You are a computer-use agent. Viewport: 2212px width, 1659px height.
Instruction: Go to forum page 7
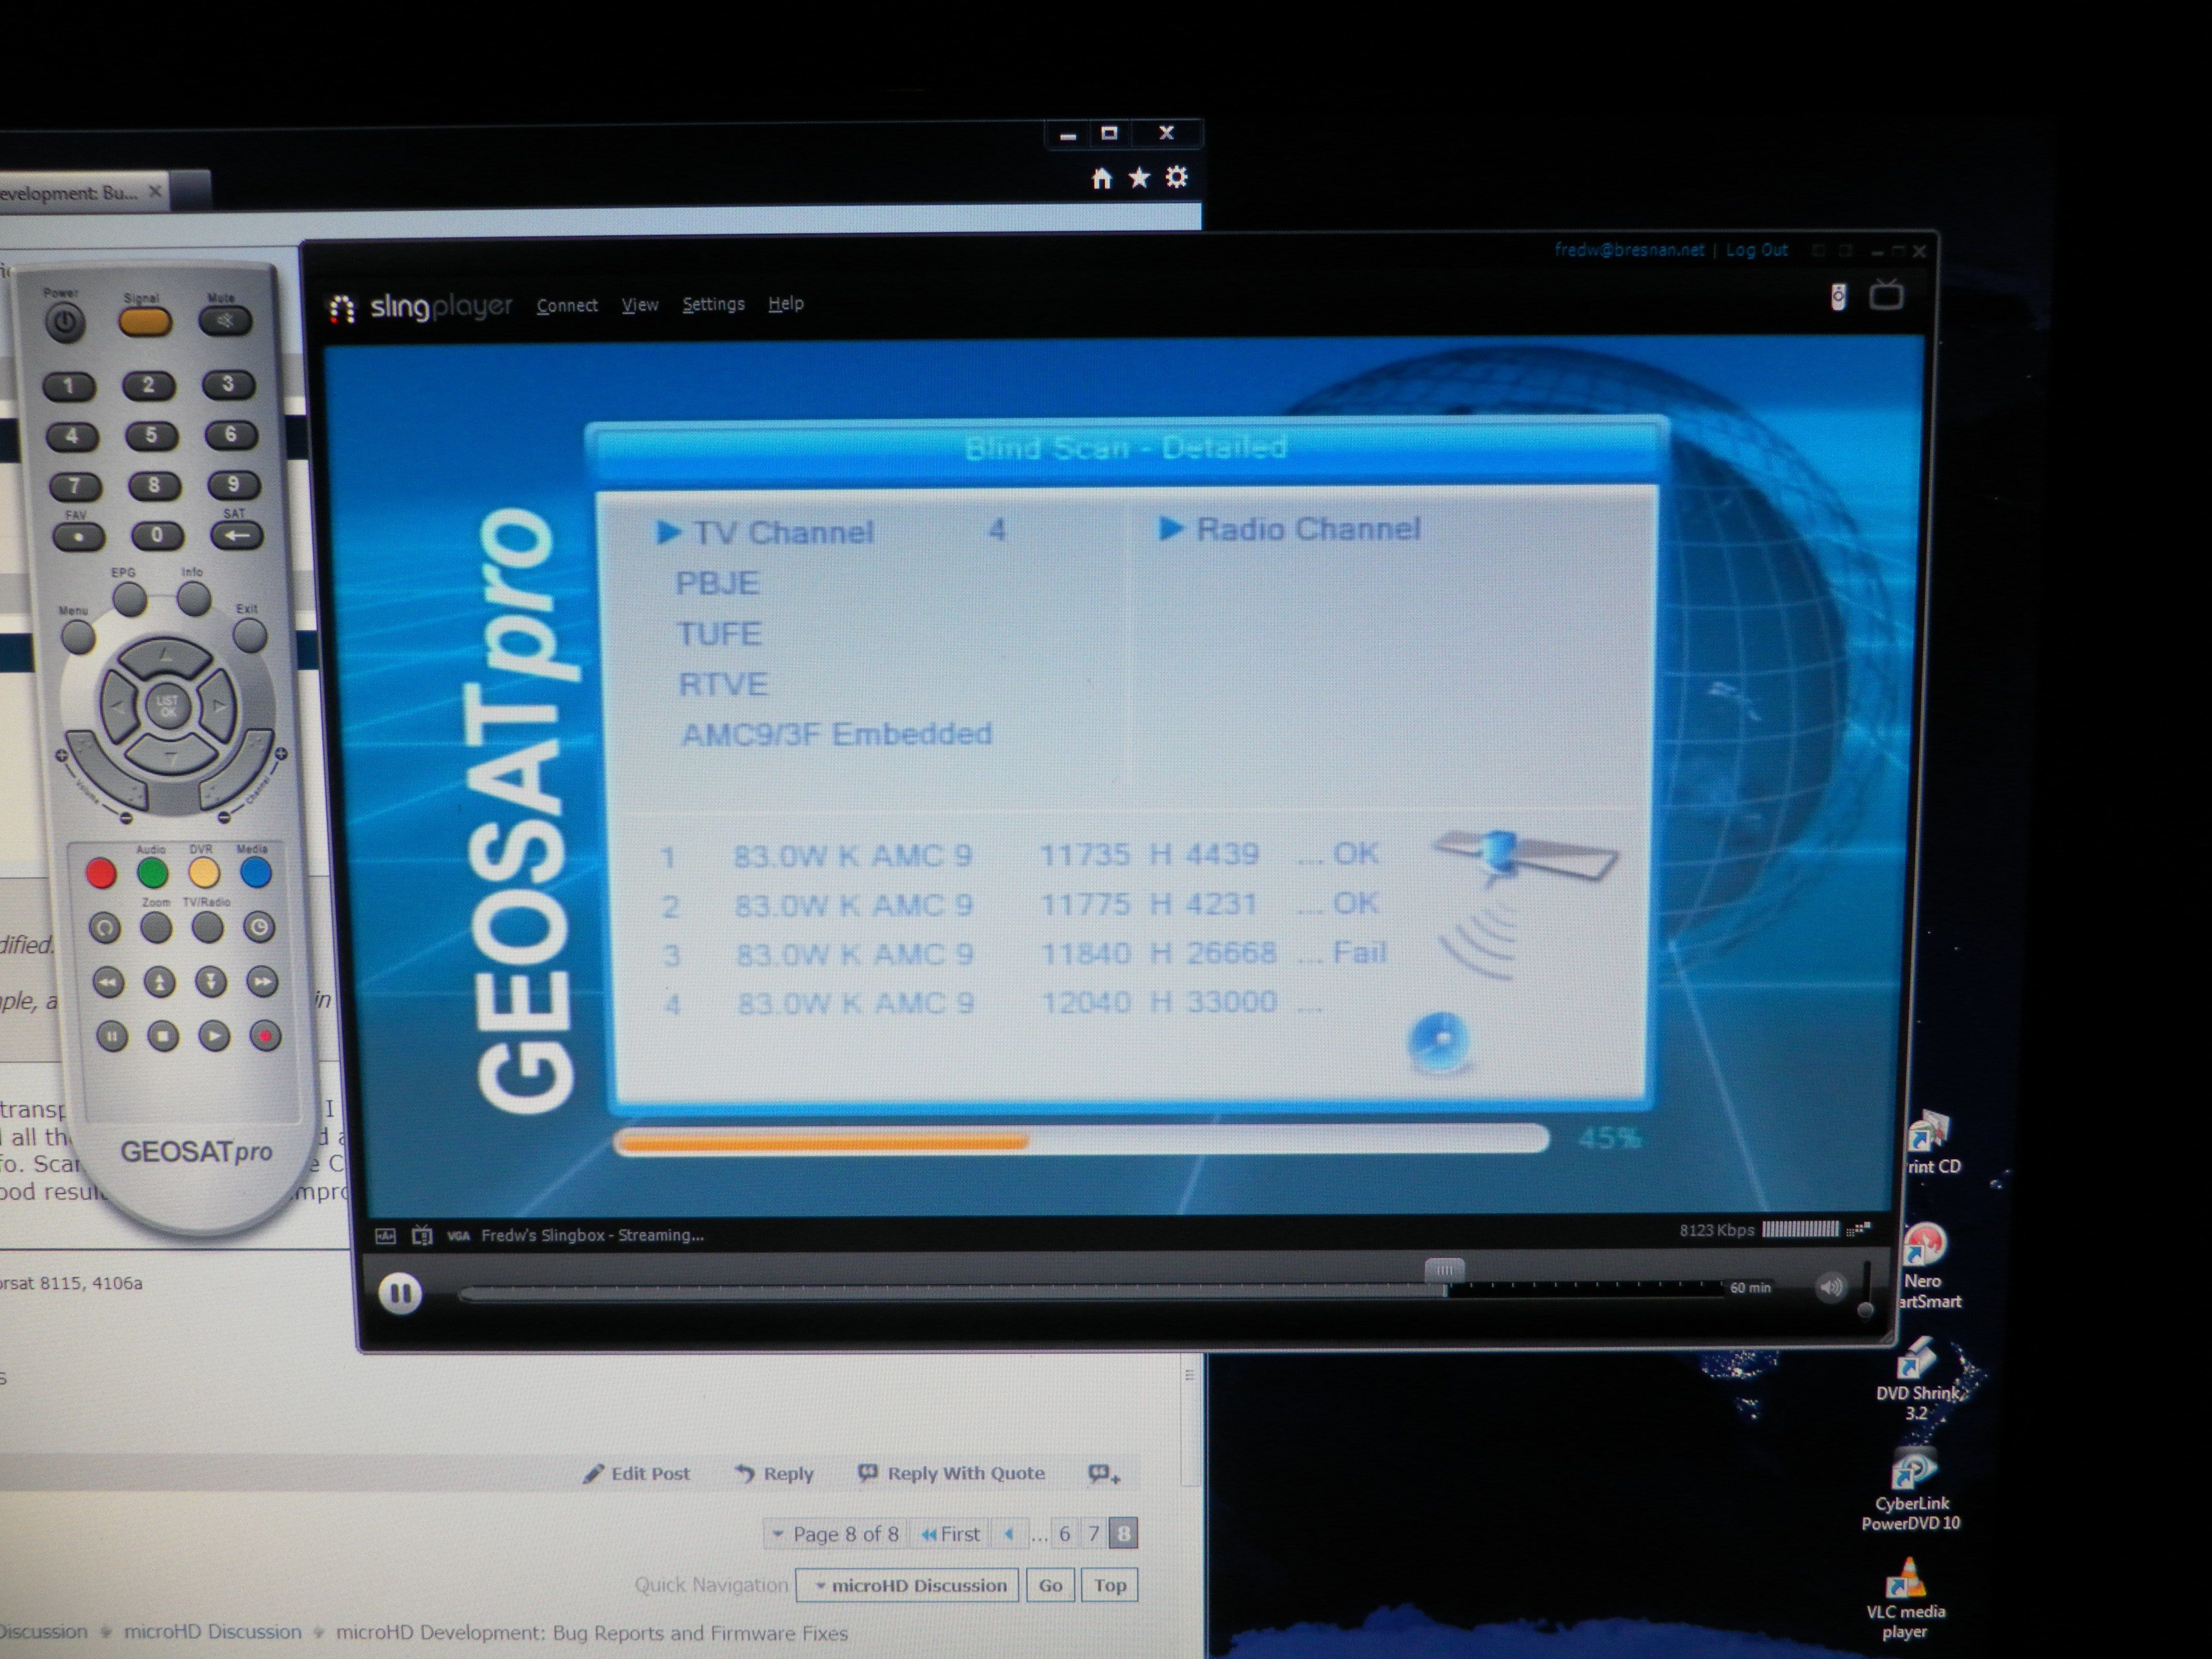pos(1093,1533)
